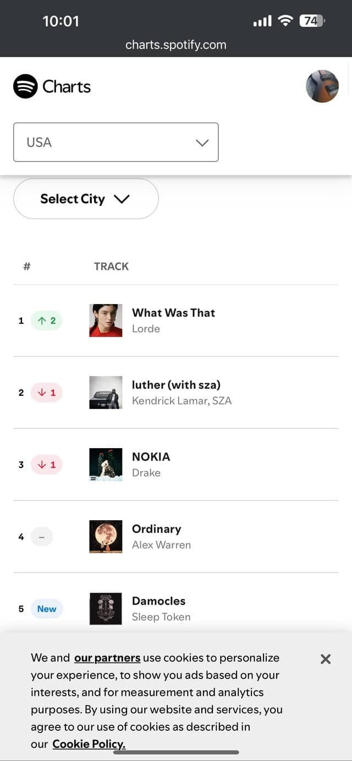Follow the our partners link
This screenshot has width=352, height=761.
pyautogui.click(x=107, y=658)
